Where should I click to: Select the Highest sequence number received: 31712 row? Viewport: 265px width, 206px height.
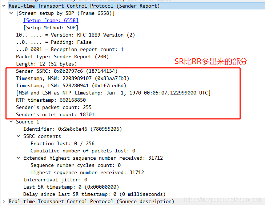tap(87, 172)
